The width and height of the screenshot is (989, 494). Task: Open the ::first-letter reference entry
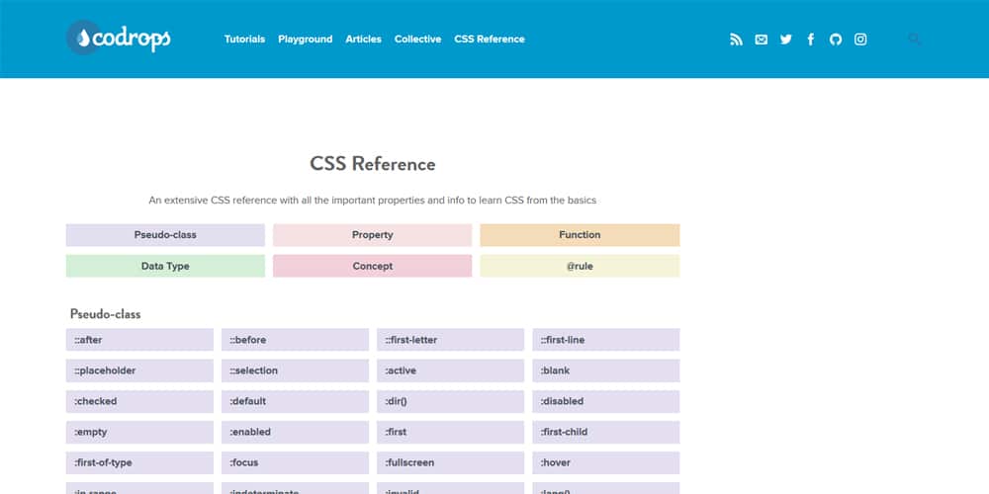pyautogui.click(x=450, y=340)
